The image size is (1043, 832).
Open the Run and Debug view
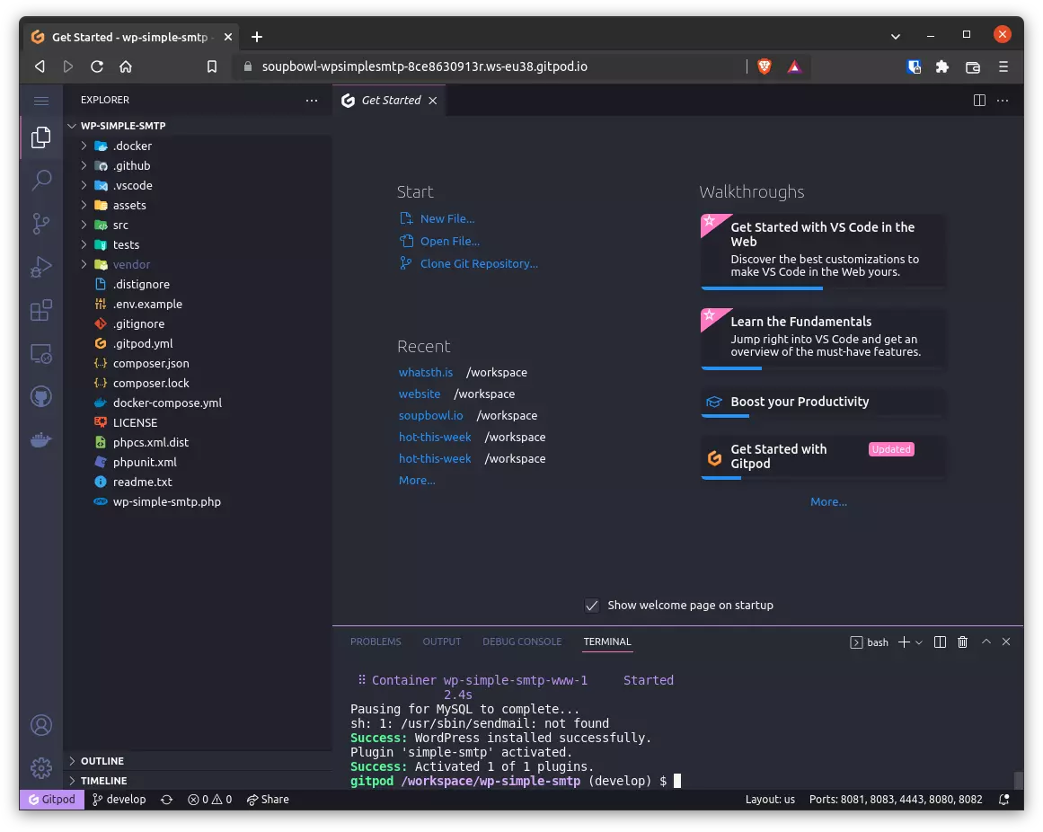tap(41, 267)
